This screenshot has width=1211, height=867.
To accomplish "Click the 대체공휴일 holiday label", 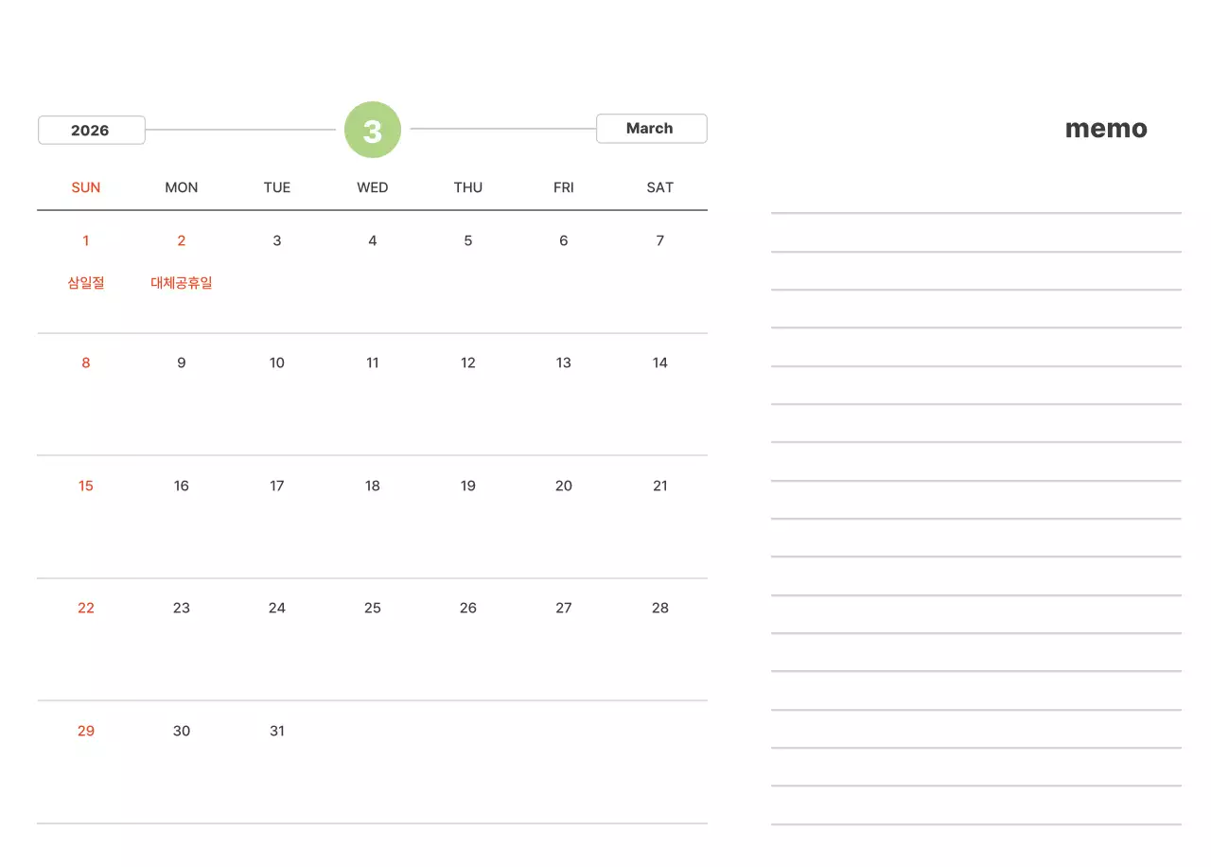I will [x=182, y=283].
